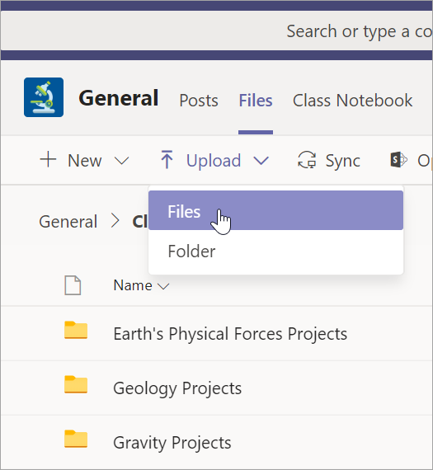
Task: Click the Geology Projects folder icon
Action: tap(76, 384)
